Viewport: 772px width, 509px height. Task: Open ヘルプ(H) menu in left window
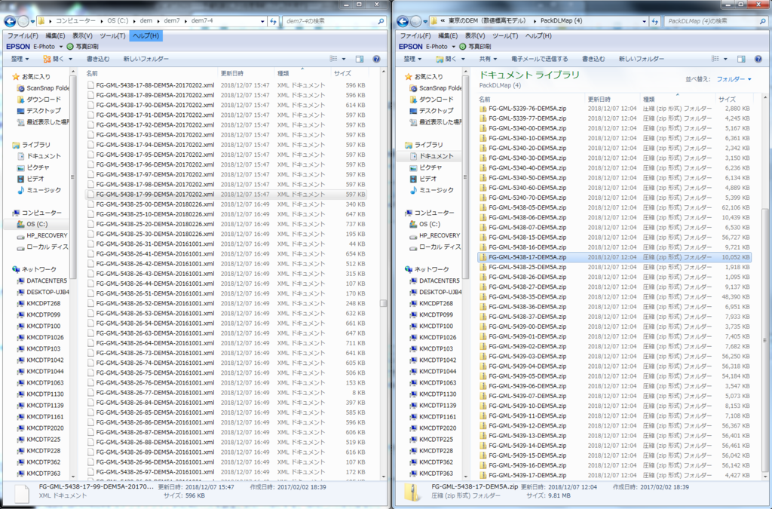(x=146, y=36)
